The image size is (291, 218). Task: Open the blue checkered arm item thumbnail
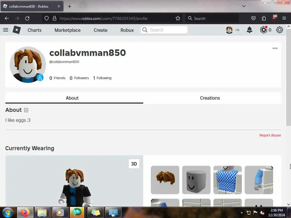coord(259,180)
